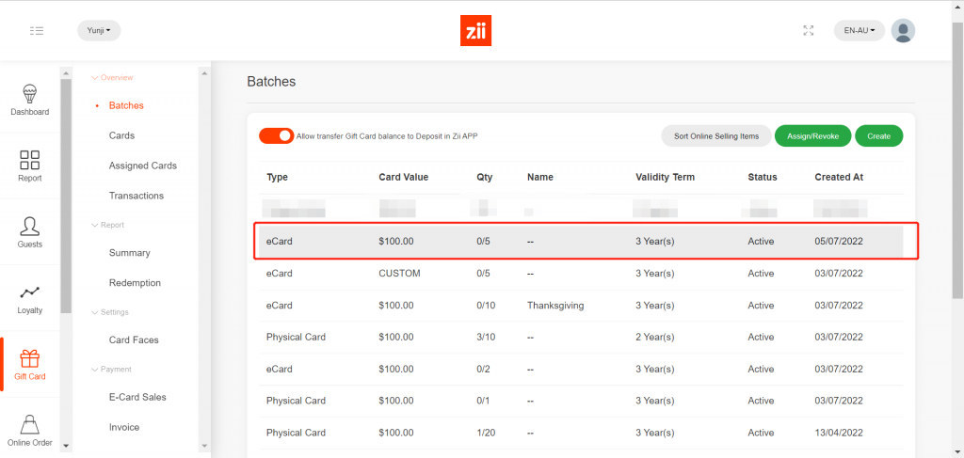Open the Report grid icon
Image resolution: width=964 pixels, height=458 pixels.
pos(29,160)
